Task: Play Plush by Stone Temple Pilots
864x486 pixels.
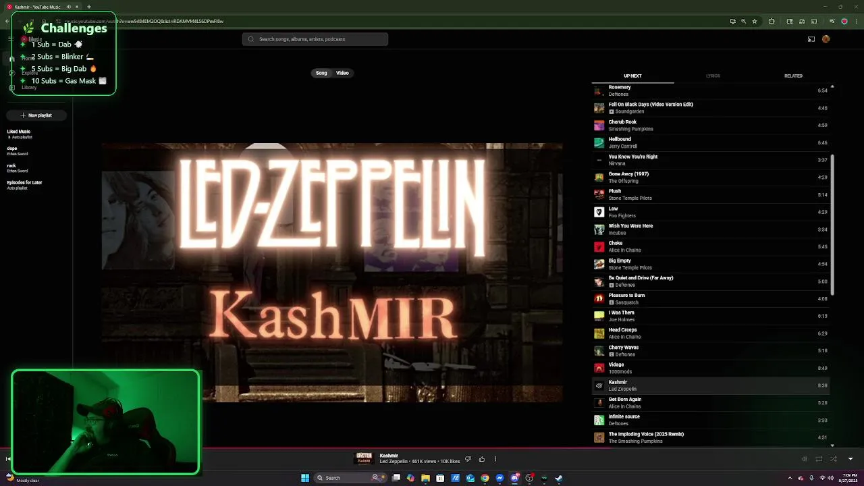Action: 711,194
